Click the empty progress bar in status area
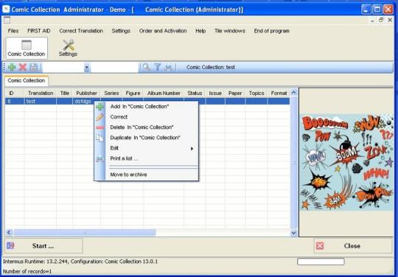Viewport: 398px width, 277px height. click(x=321, y=262)
